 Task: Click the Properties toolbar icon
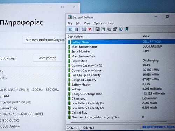tap(115, 29)
